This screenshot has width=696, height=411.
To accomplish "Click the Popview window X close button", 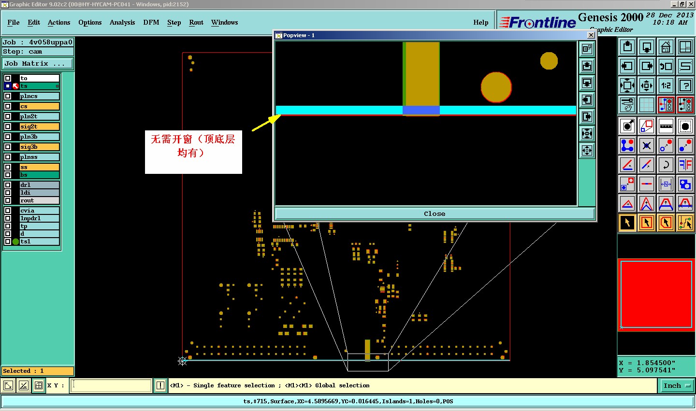I will click(x=591, y=35).
